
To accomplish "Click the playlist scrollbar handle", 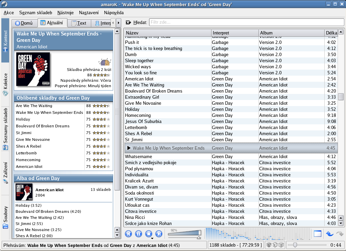I will [341, 97].
